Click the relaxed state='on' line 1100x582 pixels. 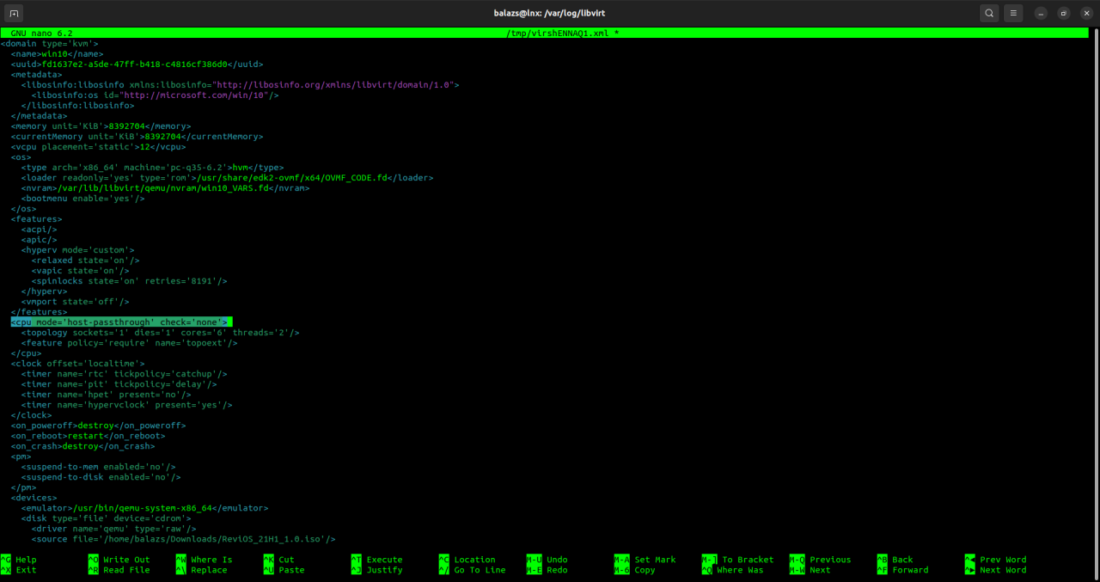(x=85, y=260)
